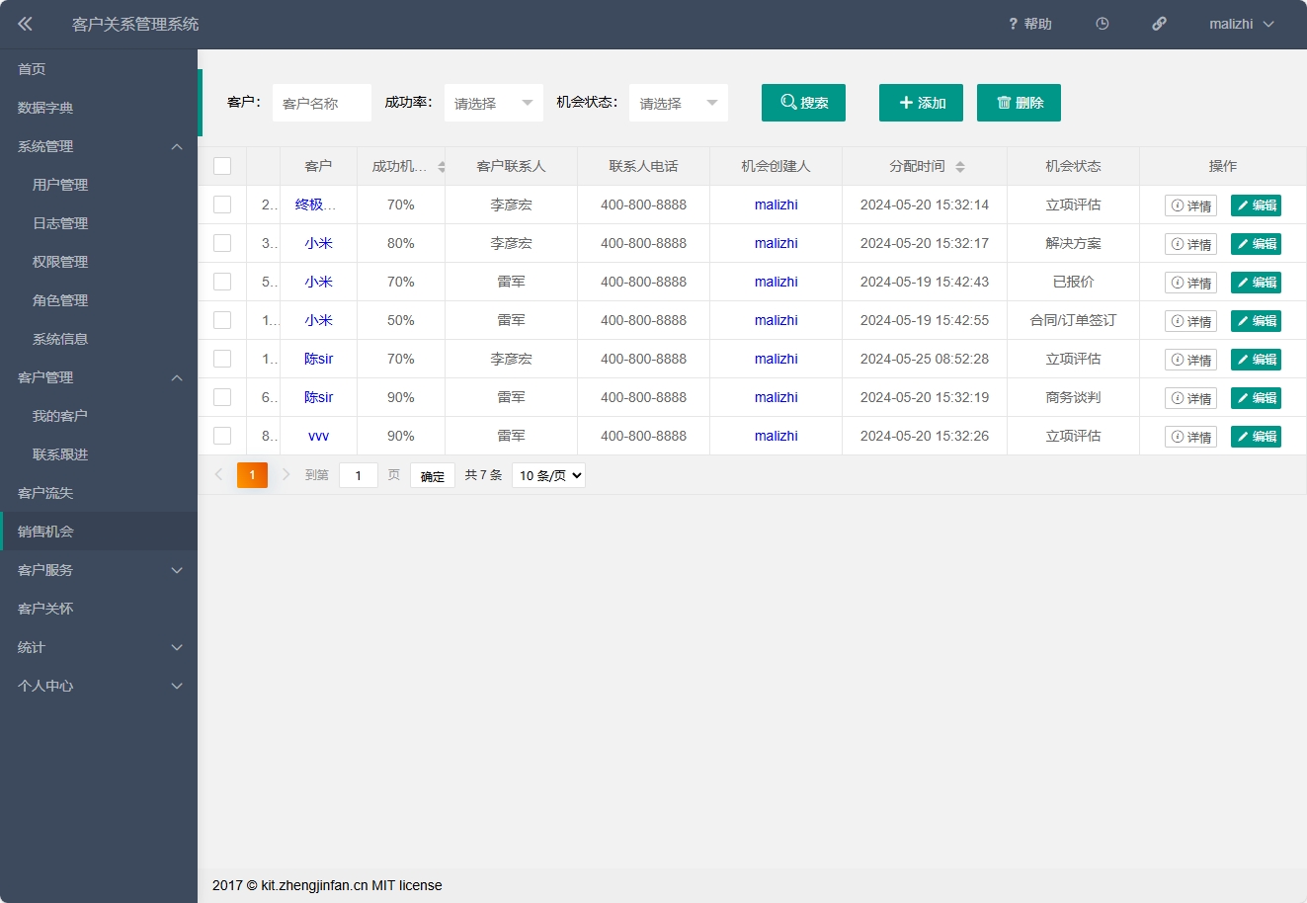Viewport: 1307px width, 903px height.
Task: Check the select-all checkbox in the table header
Action: click(222, 165)
